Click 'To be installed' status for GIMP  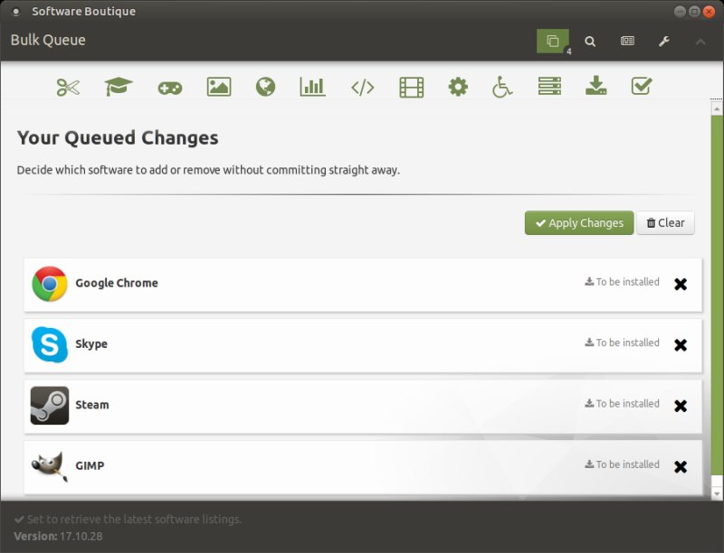click(622, 464)
